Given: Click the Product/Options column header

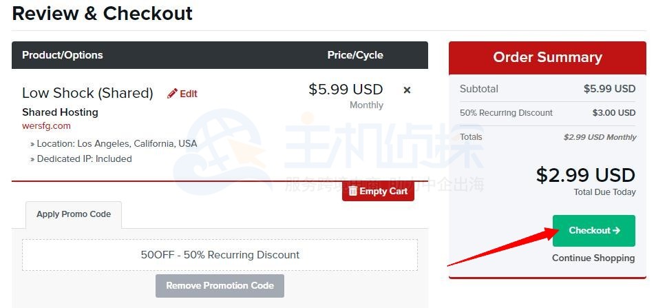Looking at the screenshot, I should click(x=62, y=55).
